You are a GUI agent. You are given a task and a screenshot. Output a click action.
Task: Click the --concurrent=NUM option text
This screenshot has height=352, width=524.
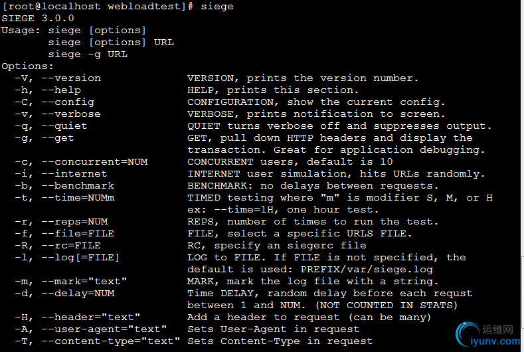tap(94, 162)
